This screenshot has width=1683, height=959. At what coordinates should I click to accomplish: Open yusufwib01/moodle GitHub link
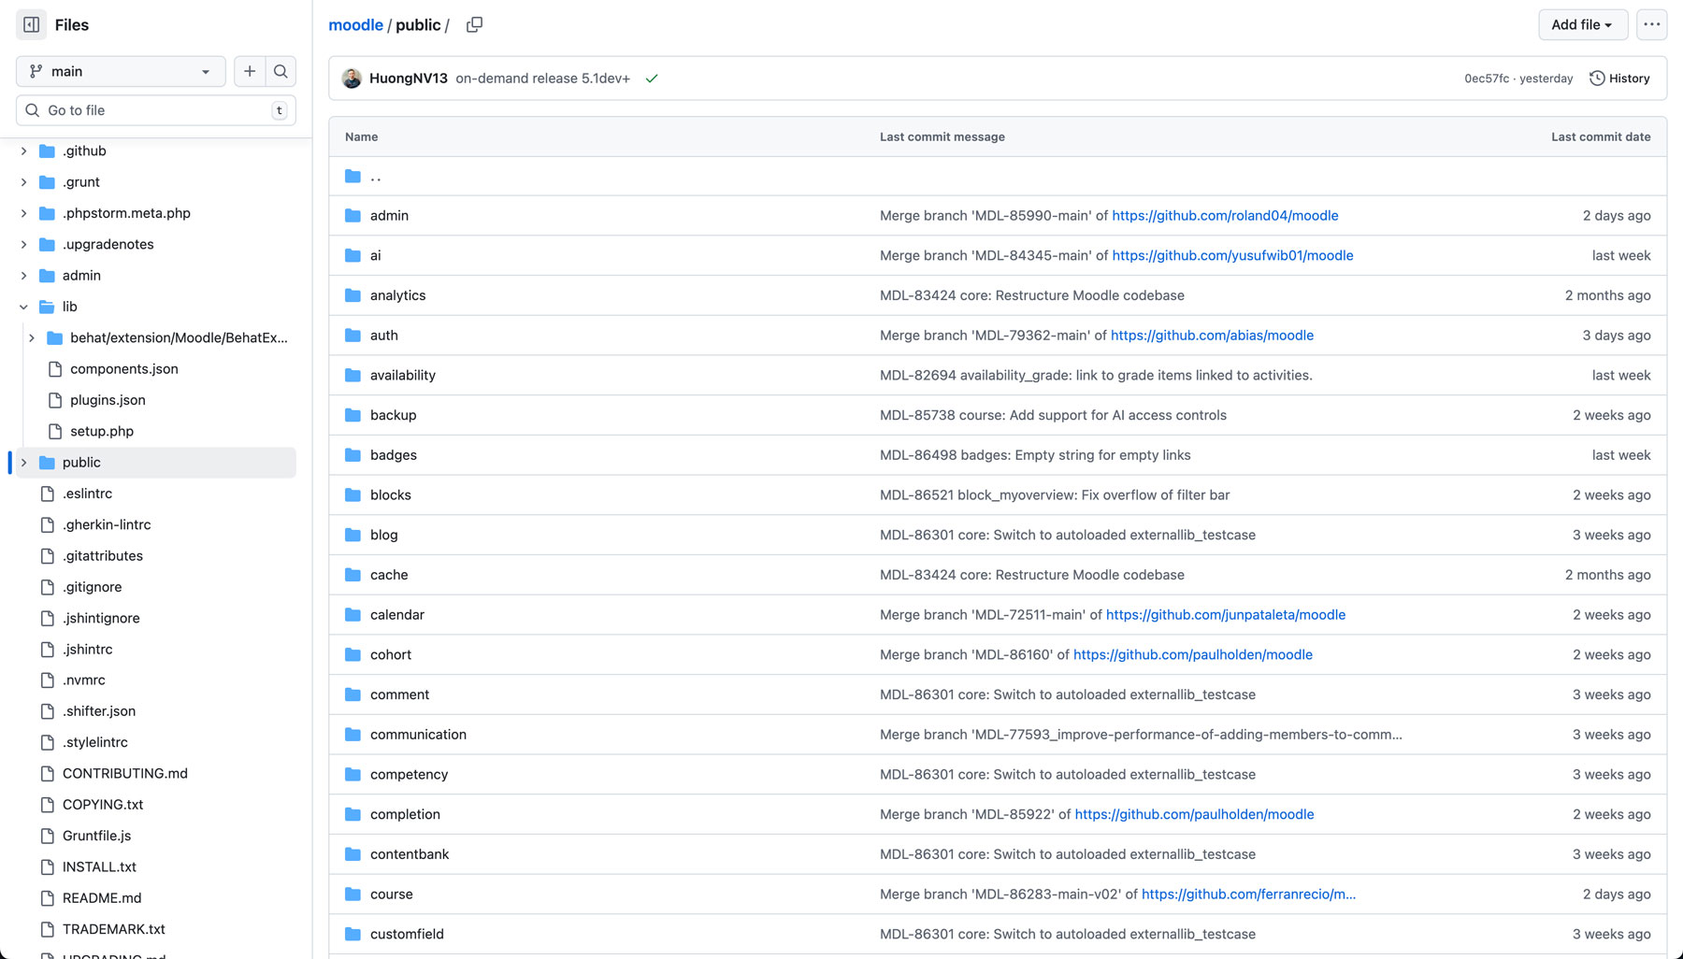pyautogui.click(x=1232, y=255)
